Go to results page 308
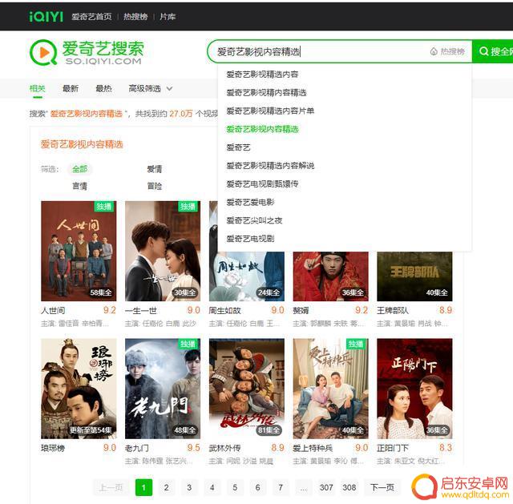Screen dimensions: 513x504 (349, 488)
